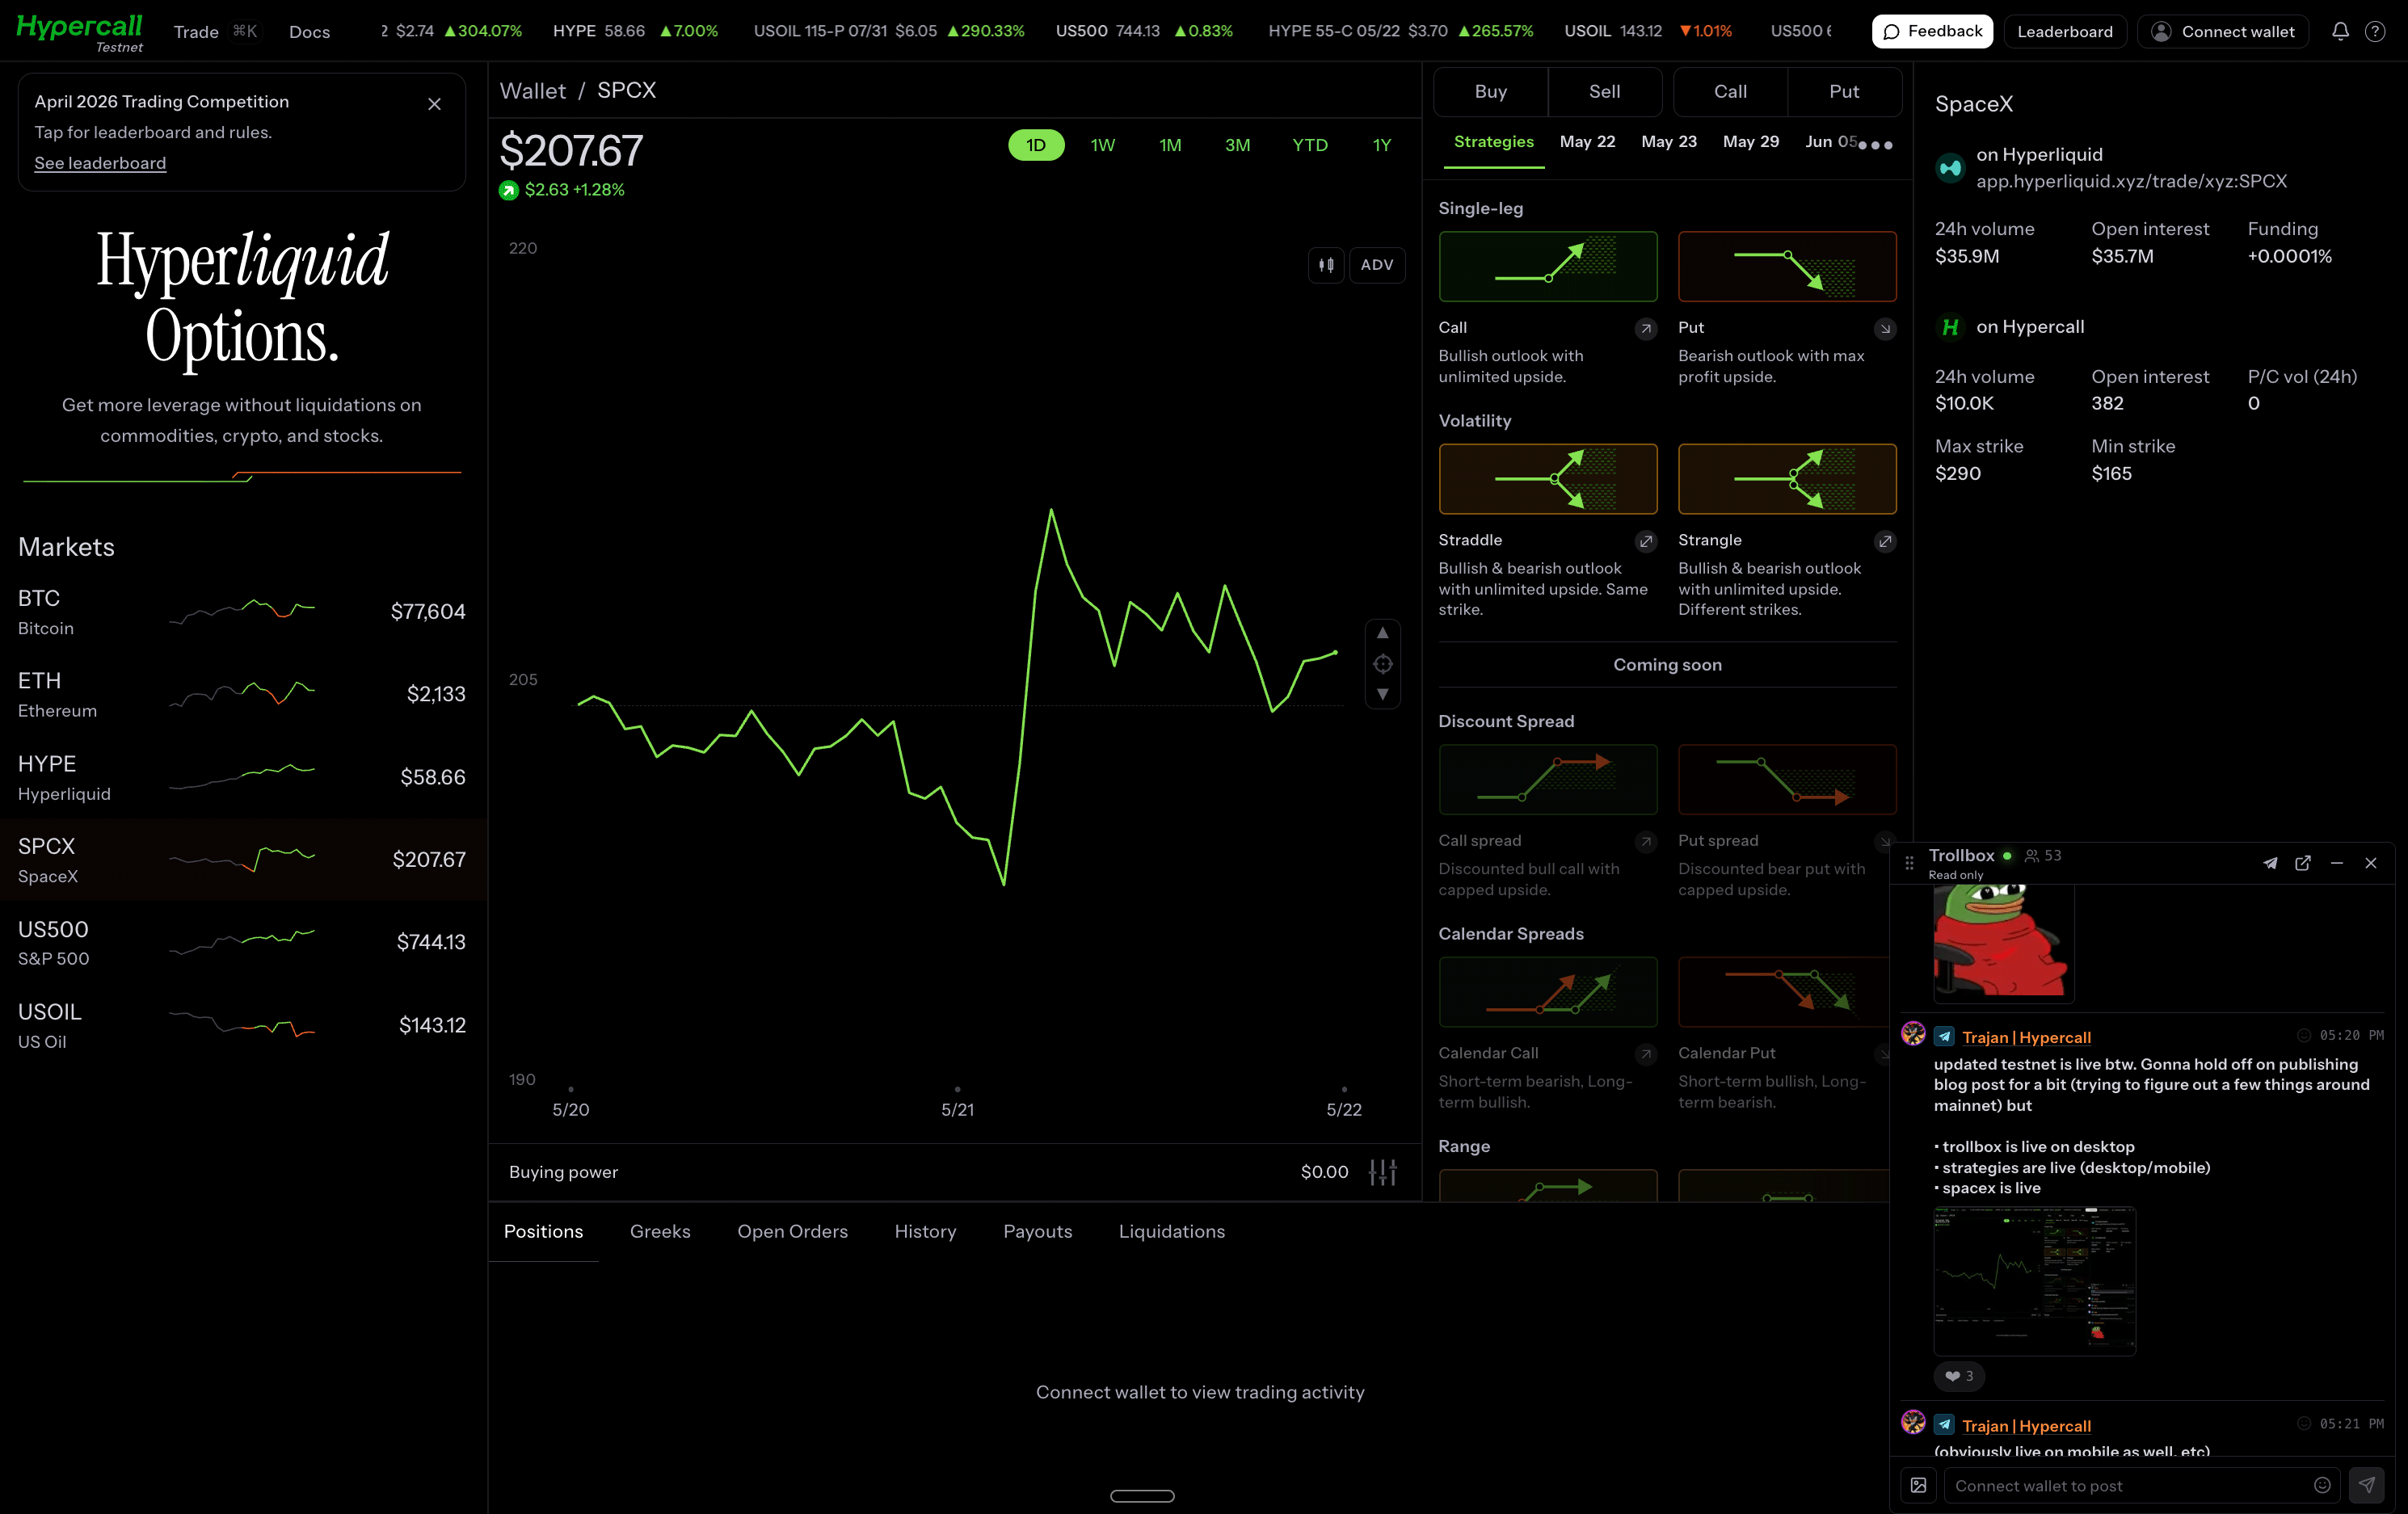Show more expiry dates via three dots
Image resolution: width=2408 pixels, height=1514 pixels.
click(x=1875, y=145)
